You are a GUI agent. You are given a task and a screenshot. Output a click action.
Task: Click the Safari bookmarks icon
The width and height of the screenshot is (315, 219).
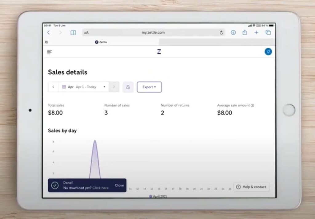click(73, 32)
